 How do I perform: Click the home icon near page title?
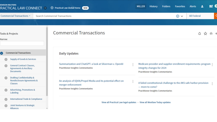click(x=211, y=34)
